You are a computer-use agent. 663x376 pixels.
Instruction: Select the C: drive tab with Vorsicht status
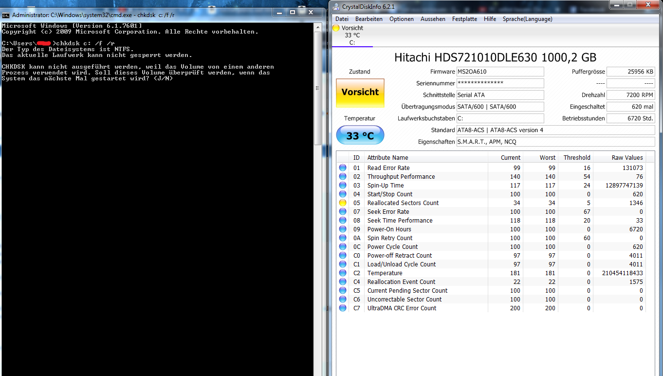[352, 35]
